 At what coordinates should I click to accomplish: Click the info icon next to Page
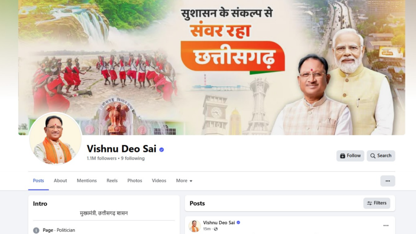[x=36, y=230]
